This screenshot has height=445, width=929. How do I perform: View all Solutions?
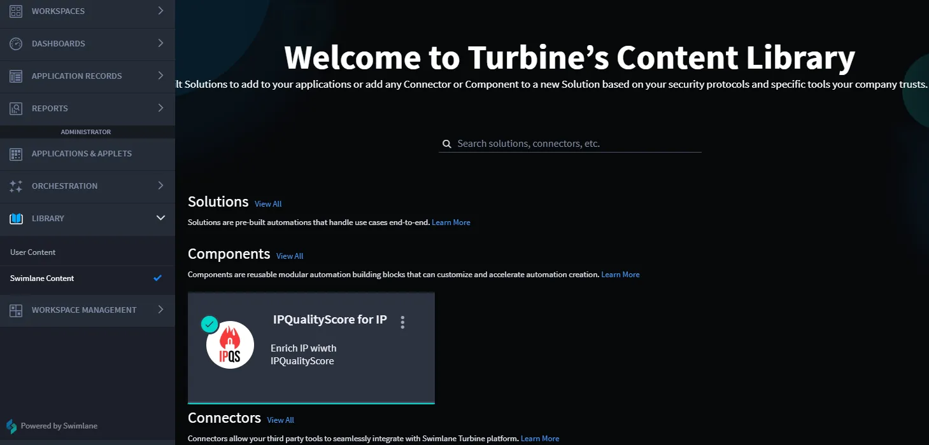click(x=268, y=204)
